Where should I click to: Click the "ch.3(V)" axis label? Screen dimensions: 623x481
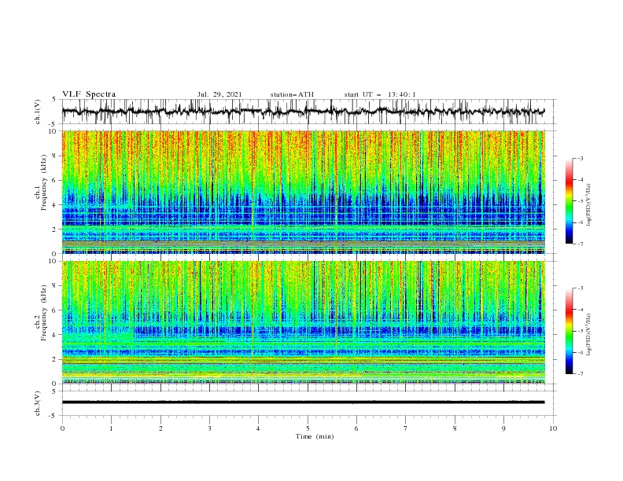tap(38, 403)
